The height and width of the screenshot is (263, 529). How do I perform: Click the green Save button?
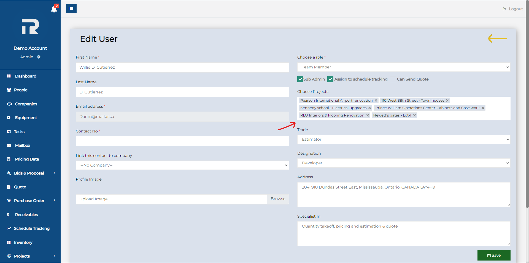tap(494, 255)
